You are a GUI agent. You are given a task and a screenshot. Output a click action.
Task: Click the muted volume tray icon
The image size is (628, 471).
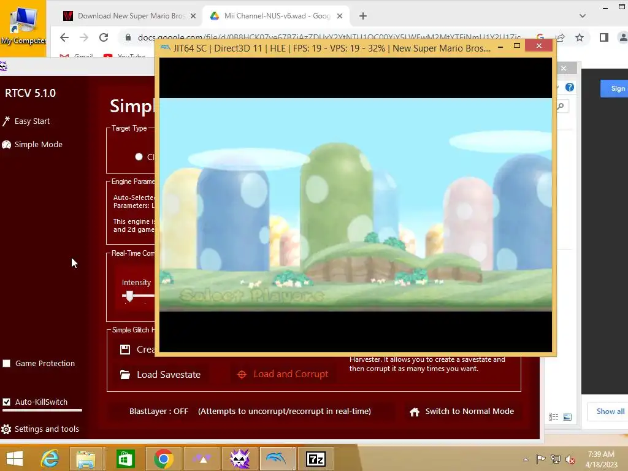[x=570, y=459]
